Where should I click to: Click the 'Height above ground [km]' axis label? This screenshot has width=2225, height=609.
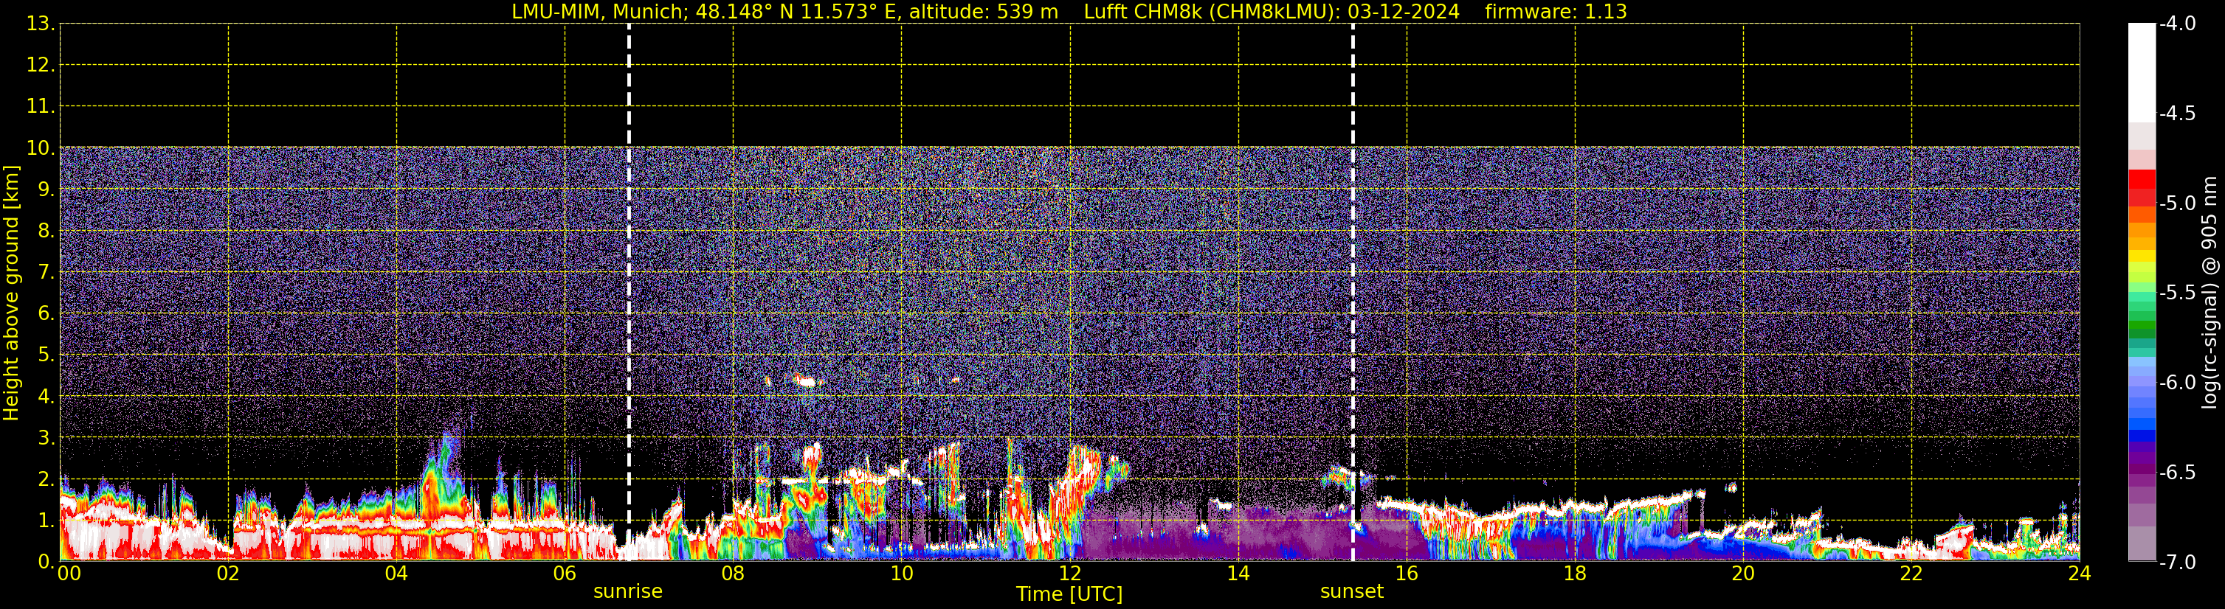click(11, 293)
